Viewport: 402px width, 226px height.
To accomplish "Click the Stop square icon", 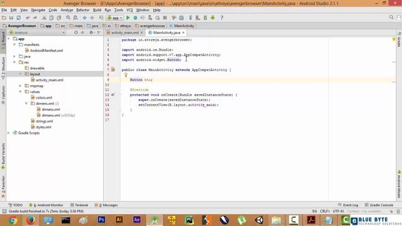I will 165,18.
